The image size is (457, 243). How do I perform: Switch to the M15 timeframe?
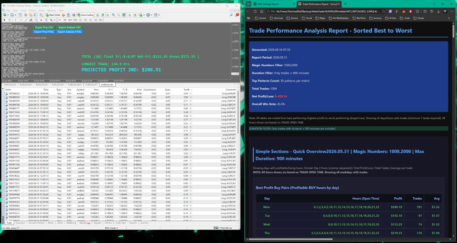(x=70, y=20)
